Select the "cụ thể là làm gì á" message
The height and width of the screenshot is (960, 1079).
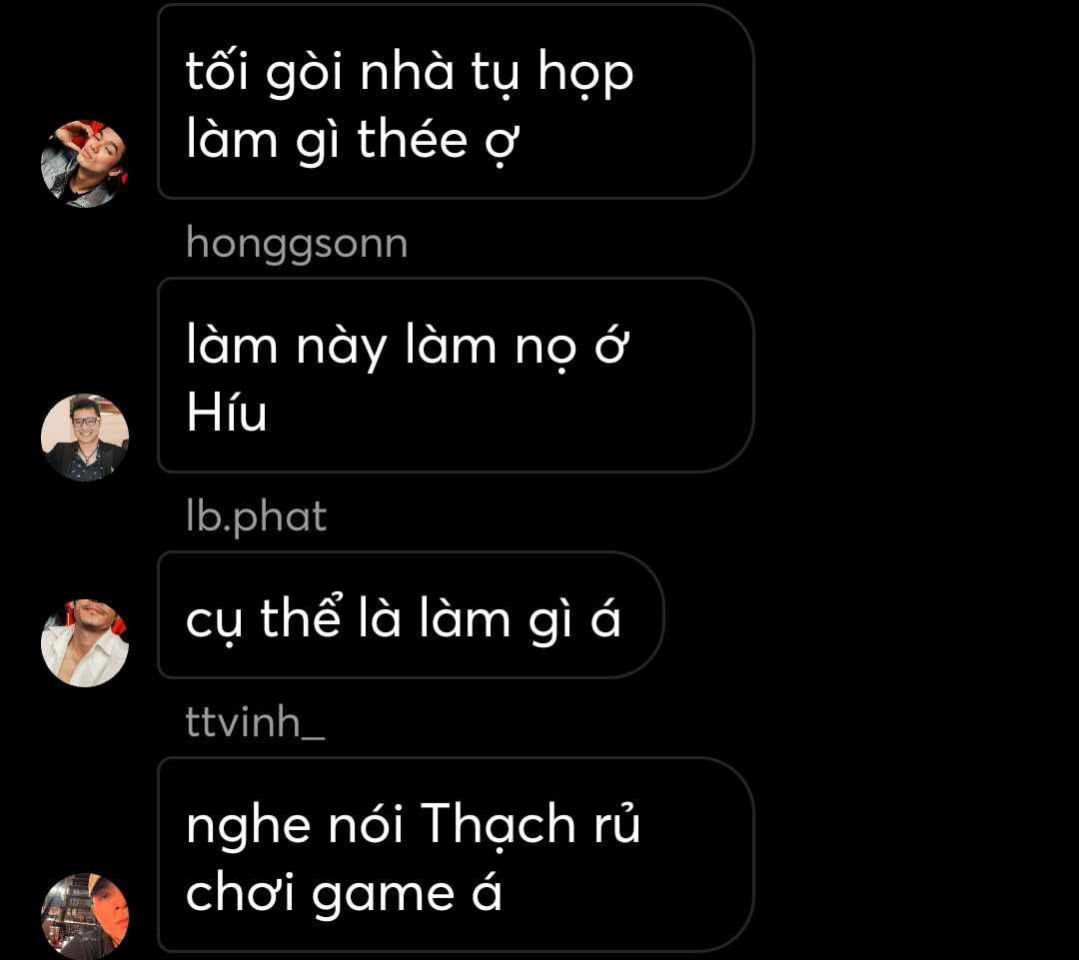pos(411,614)
